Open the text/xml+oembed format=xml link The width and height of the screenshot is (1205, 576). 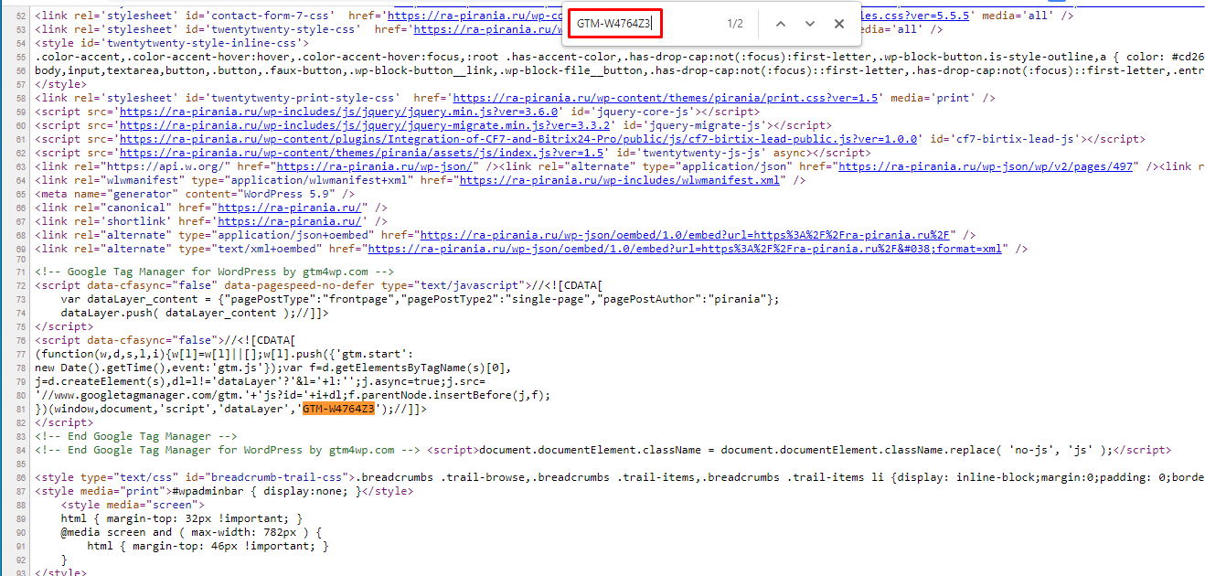tap(687, 249)
